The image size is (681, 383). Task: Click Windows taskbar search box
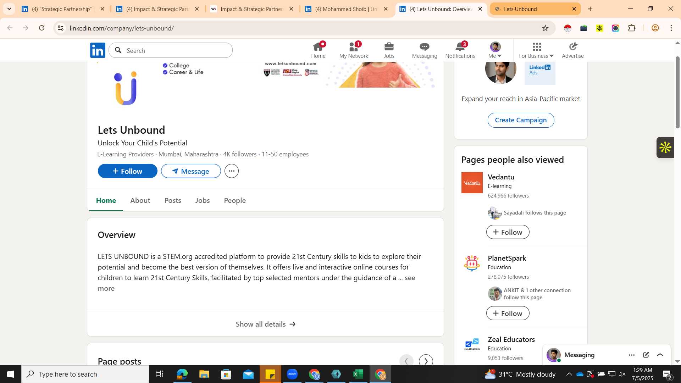coord(85,374)
